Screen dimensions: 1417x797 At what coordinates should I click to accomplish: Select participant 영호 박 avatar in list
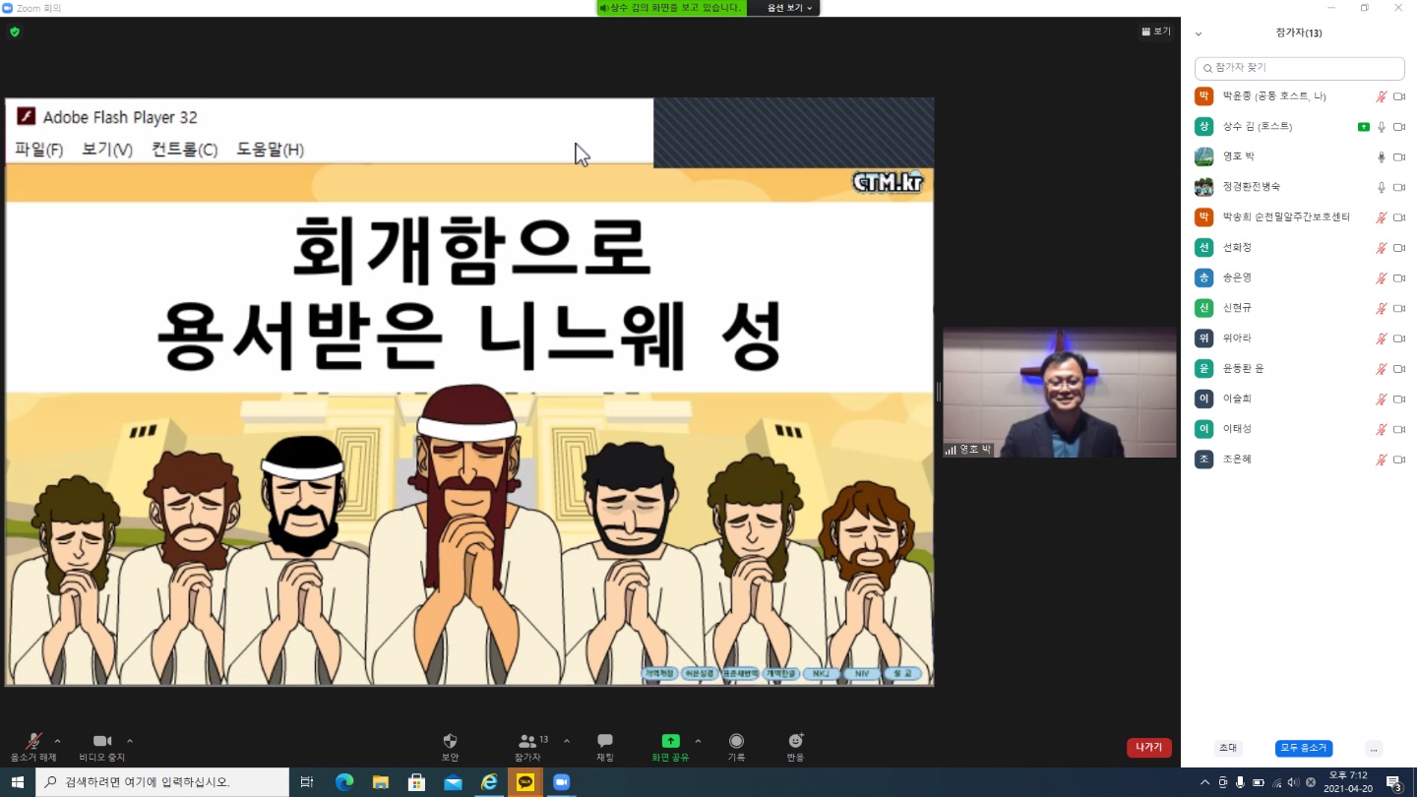pos(1203,156)
